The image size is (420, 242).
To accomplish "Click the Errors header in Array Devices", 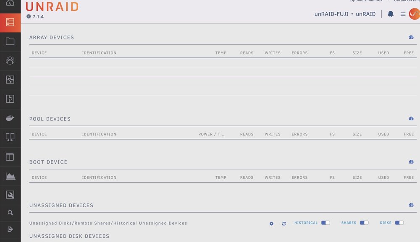I will (x=300, y=53).
